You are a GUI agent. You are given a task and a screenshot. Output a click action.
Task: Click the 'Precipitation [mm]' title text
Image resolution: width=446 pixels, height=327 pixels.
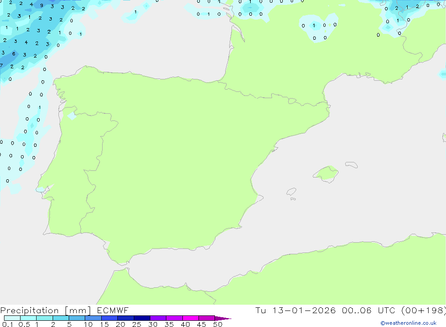click(x=45, y=310)
